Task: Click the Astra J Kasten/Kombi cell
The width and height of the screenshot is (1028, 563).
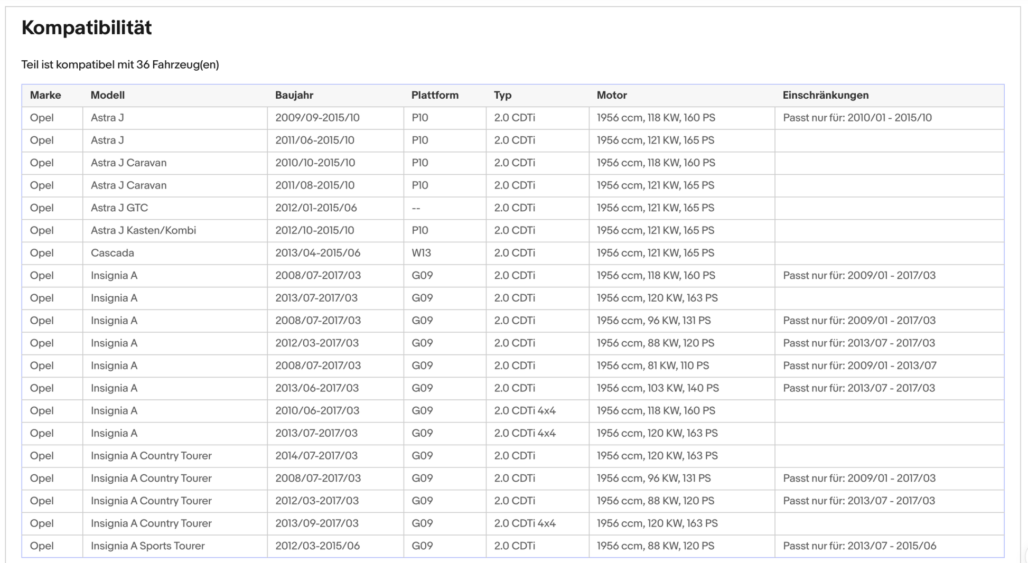Action: 175,231
